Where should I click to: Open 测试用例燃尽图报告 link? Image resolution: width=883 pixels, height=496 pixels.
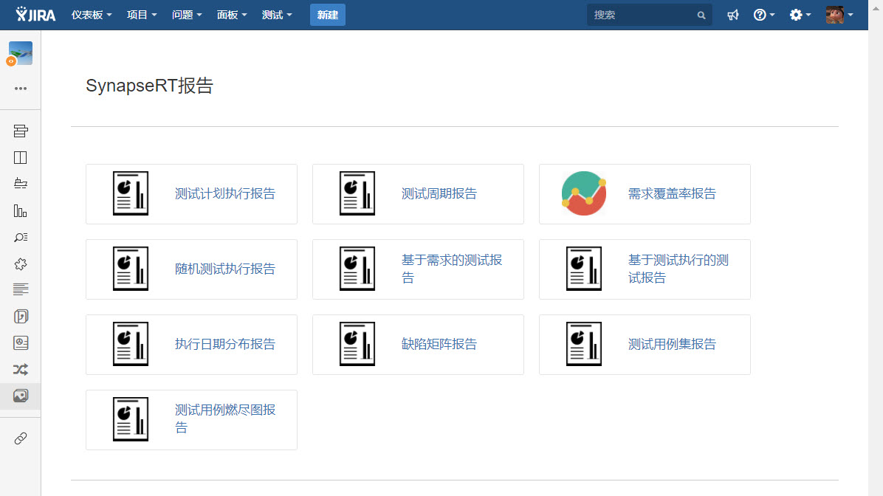(224, 419)
